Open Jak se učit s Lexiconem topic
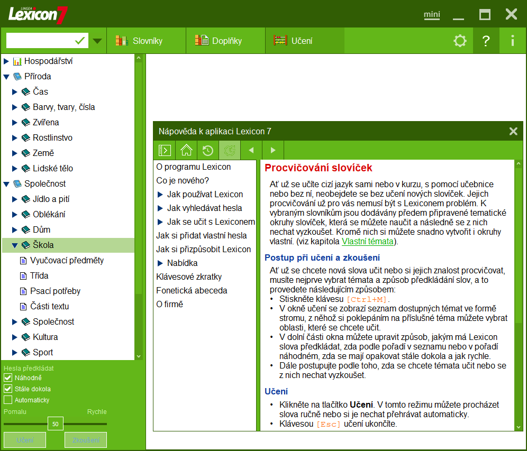Screen dimensions: 527x451 (x=211, y=222)
